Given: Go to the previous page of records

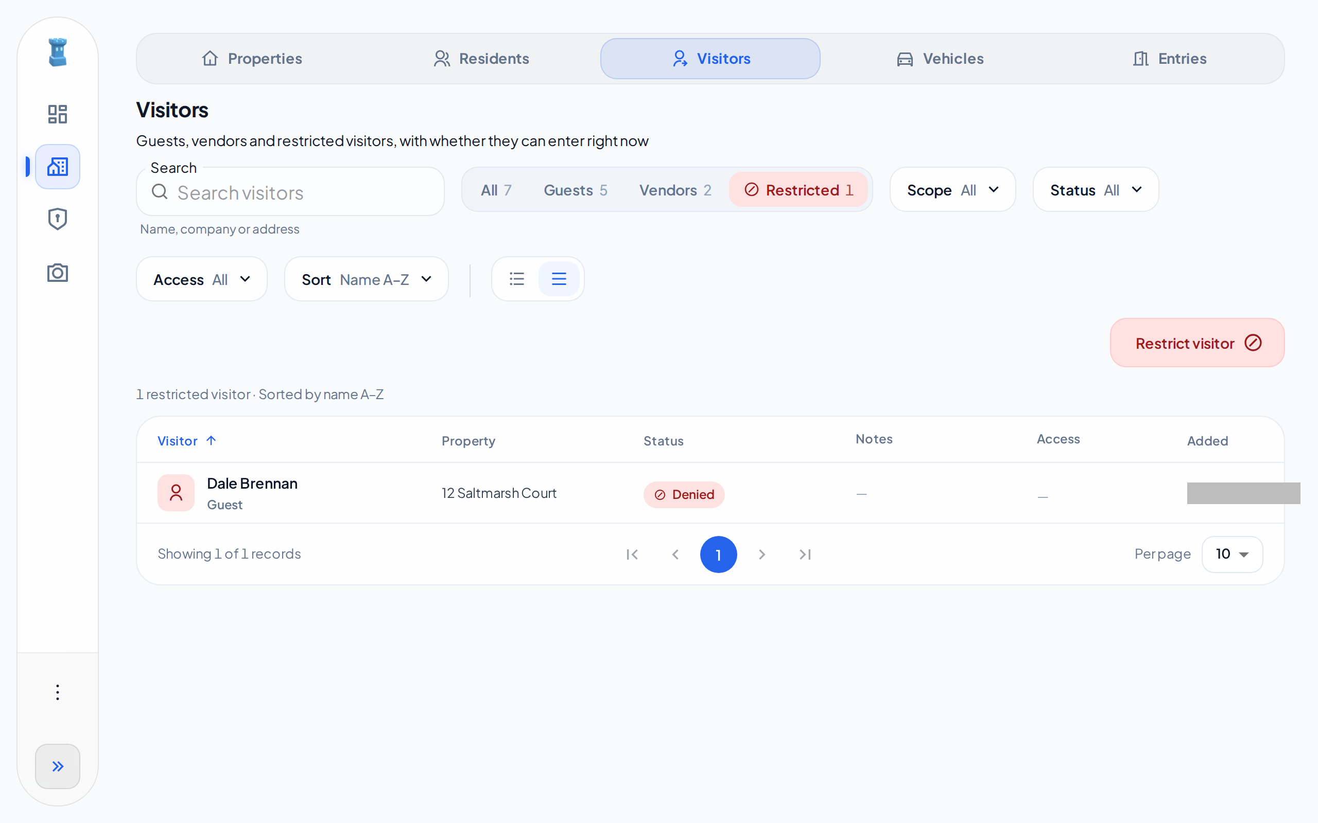Looking at the screenshot, I should (675, 554).
